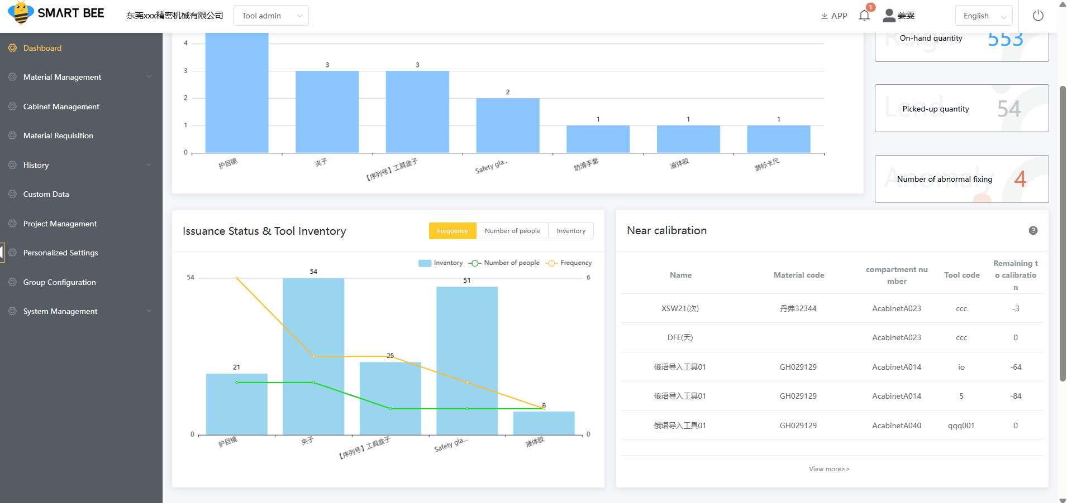Click the DFE(天) row name

[680, 337]
